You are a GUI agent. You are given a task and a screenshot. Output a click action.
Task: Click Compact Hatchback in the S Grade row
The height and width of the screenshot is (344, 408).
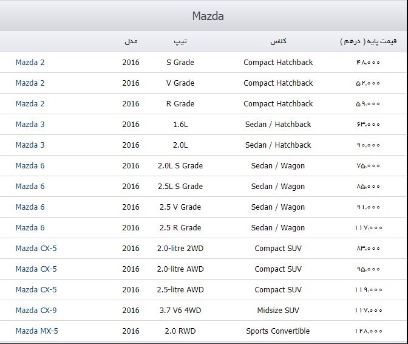(278, 63)
